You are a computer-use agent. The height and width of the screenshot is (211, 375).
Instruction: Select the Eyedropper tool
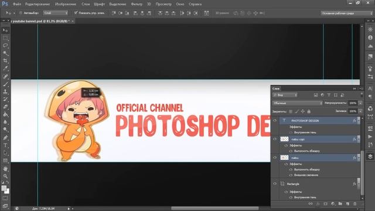[x=5, y=69]
